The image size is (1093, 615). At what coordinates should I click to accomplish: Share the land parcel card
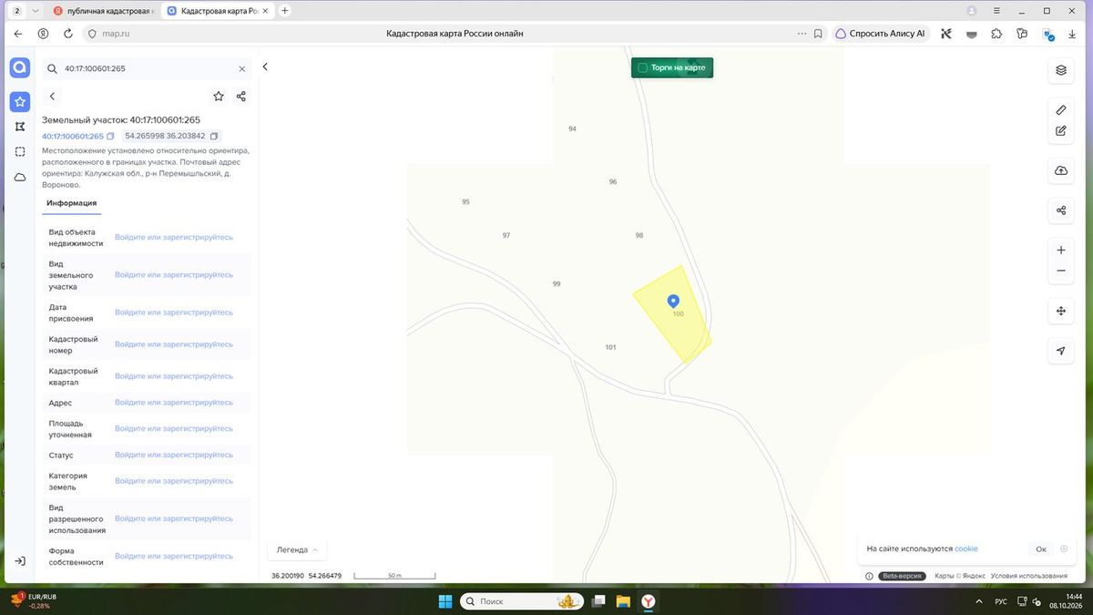coord(241,96)
